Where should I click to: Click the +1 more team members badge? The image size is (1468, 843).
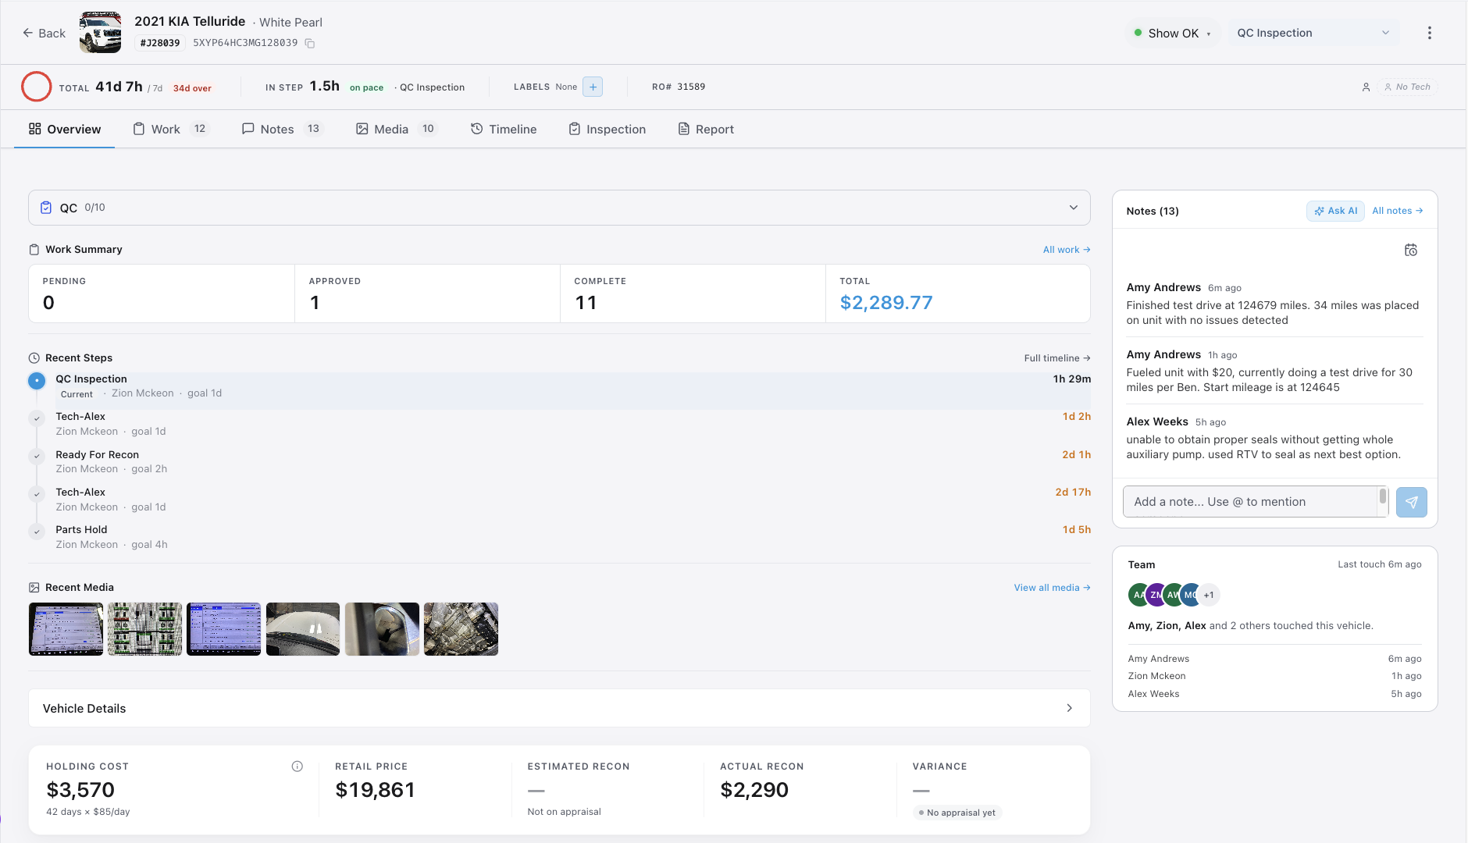[1209, 595]
